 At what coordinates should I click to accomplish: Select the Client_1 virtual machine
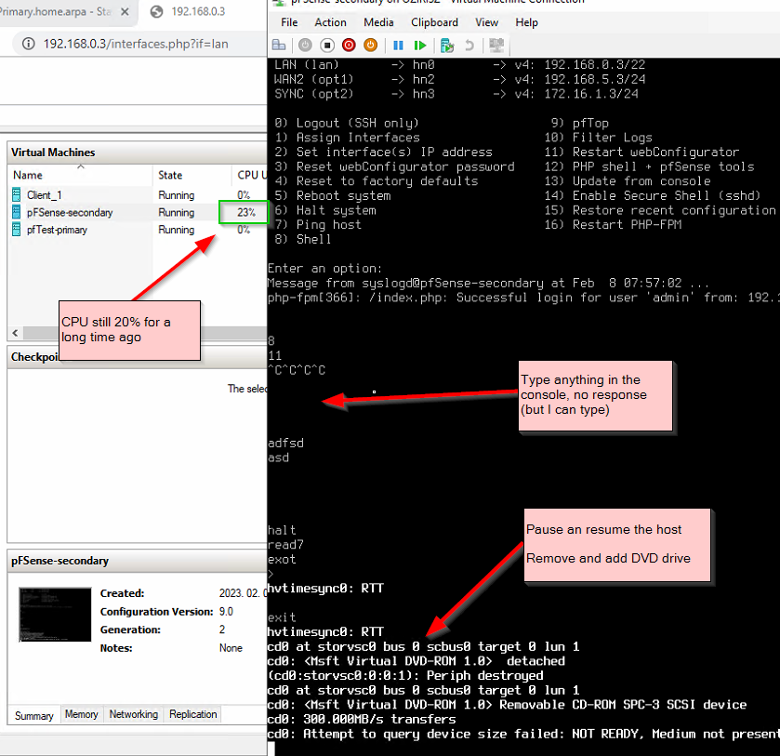(x=44, y=195)
